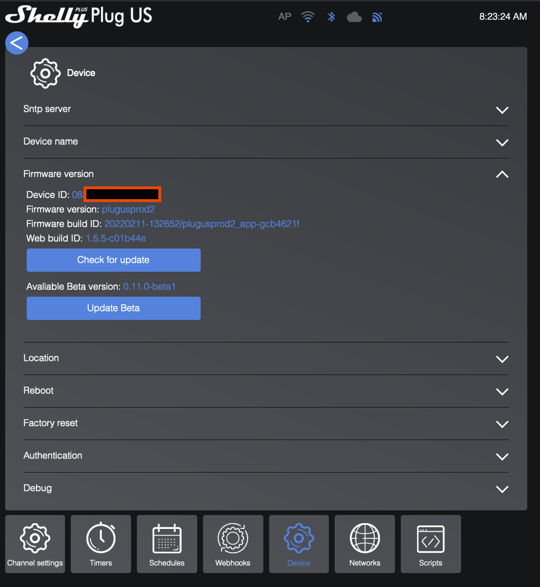540x587 pixels.
Task: Click the Reboot label
Action: [38, 390]
